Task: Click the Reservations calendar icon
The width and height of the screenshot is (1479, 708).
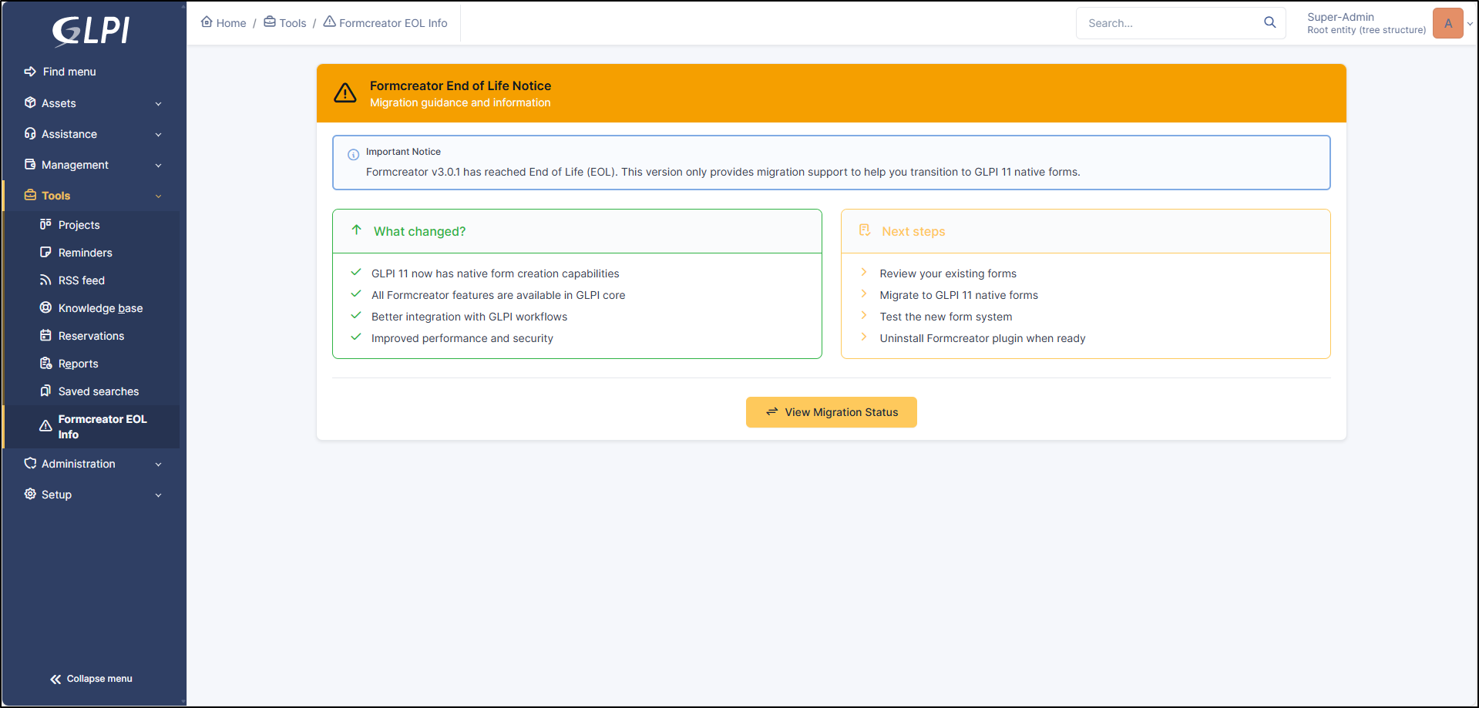Action: point(45,336)
